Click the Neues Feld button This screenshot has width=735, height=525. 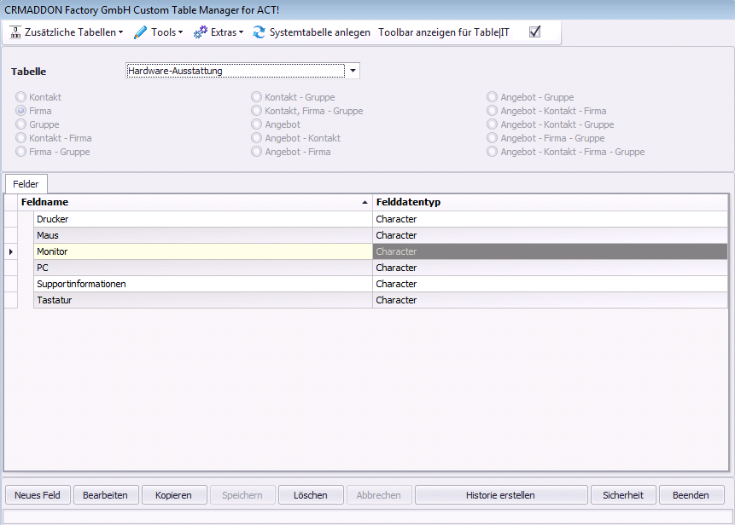pyautogui.click(x=38, y=495)
